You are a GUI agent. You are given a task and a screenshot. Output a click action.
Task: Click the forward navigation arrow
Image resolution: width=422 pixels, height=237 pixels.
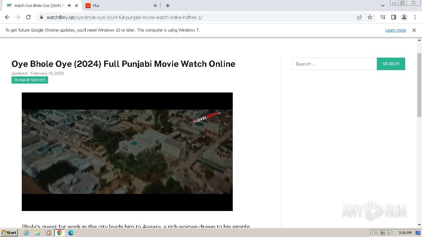tap(18, 17)
